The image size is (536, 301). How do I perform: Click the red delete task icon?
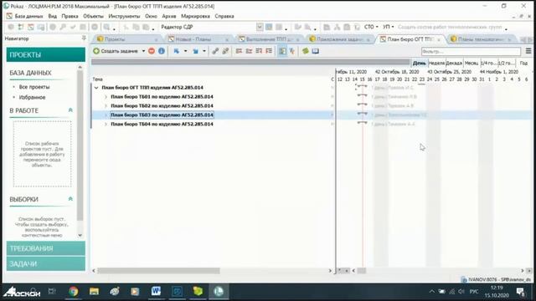click(152, 51)
